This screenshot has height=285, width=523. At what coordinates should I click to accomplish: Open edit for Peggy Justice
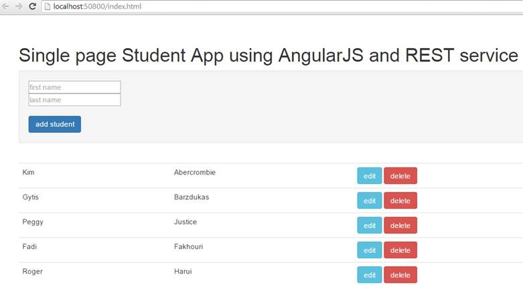click(x=369, y=225)
